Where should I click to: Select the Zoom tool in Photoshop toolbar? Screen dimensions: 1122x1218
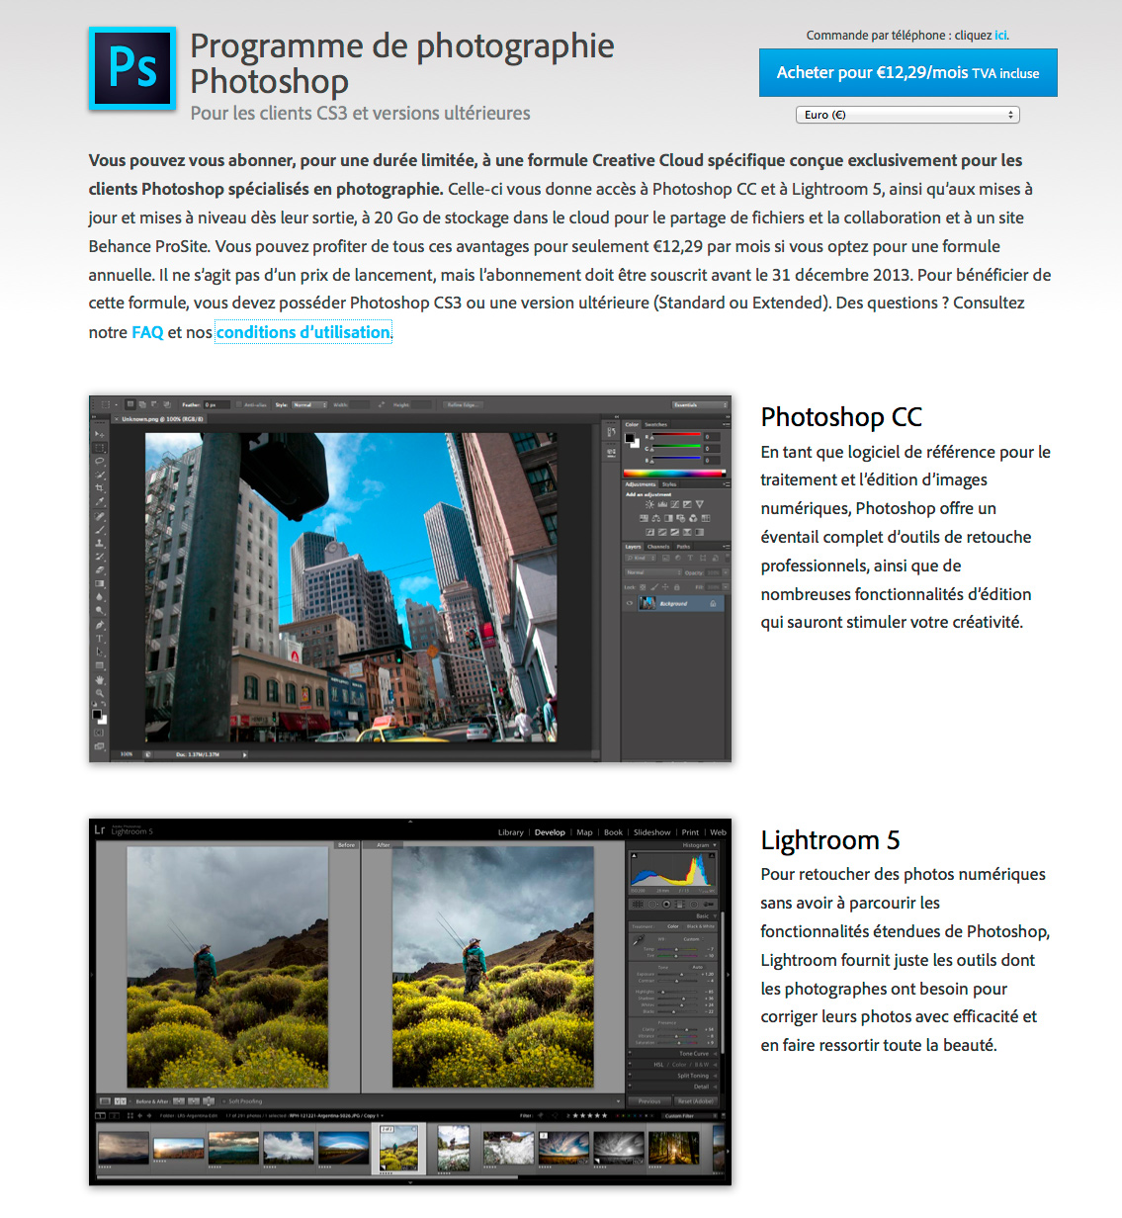point(100,693)
